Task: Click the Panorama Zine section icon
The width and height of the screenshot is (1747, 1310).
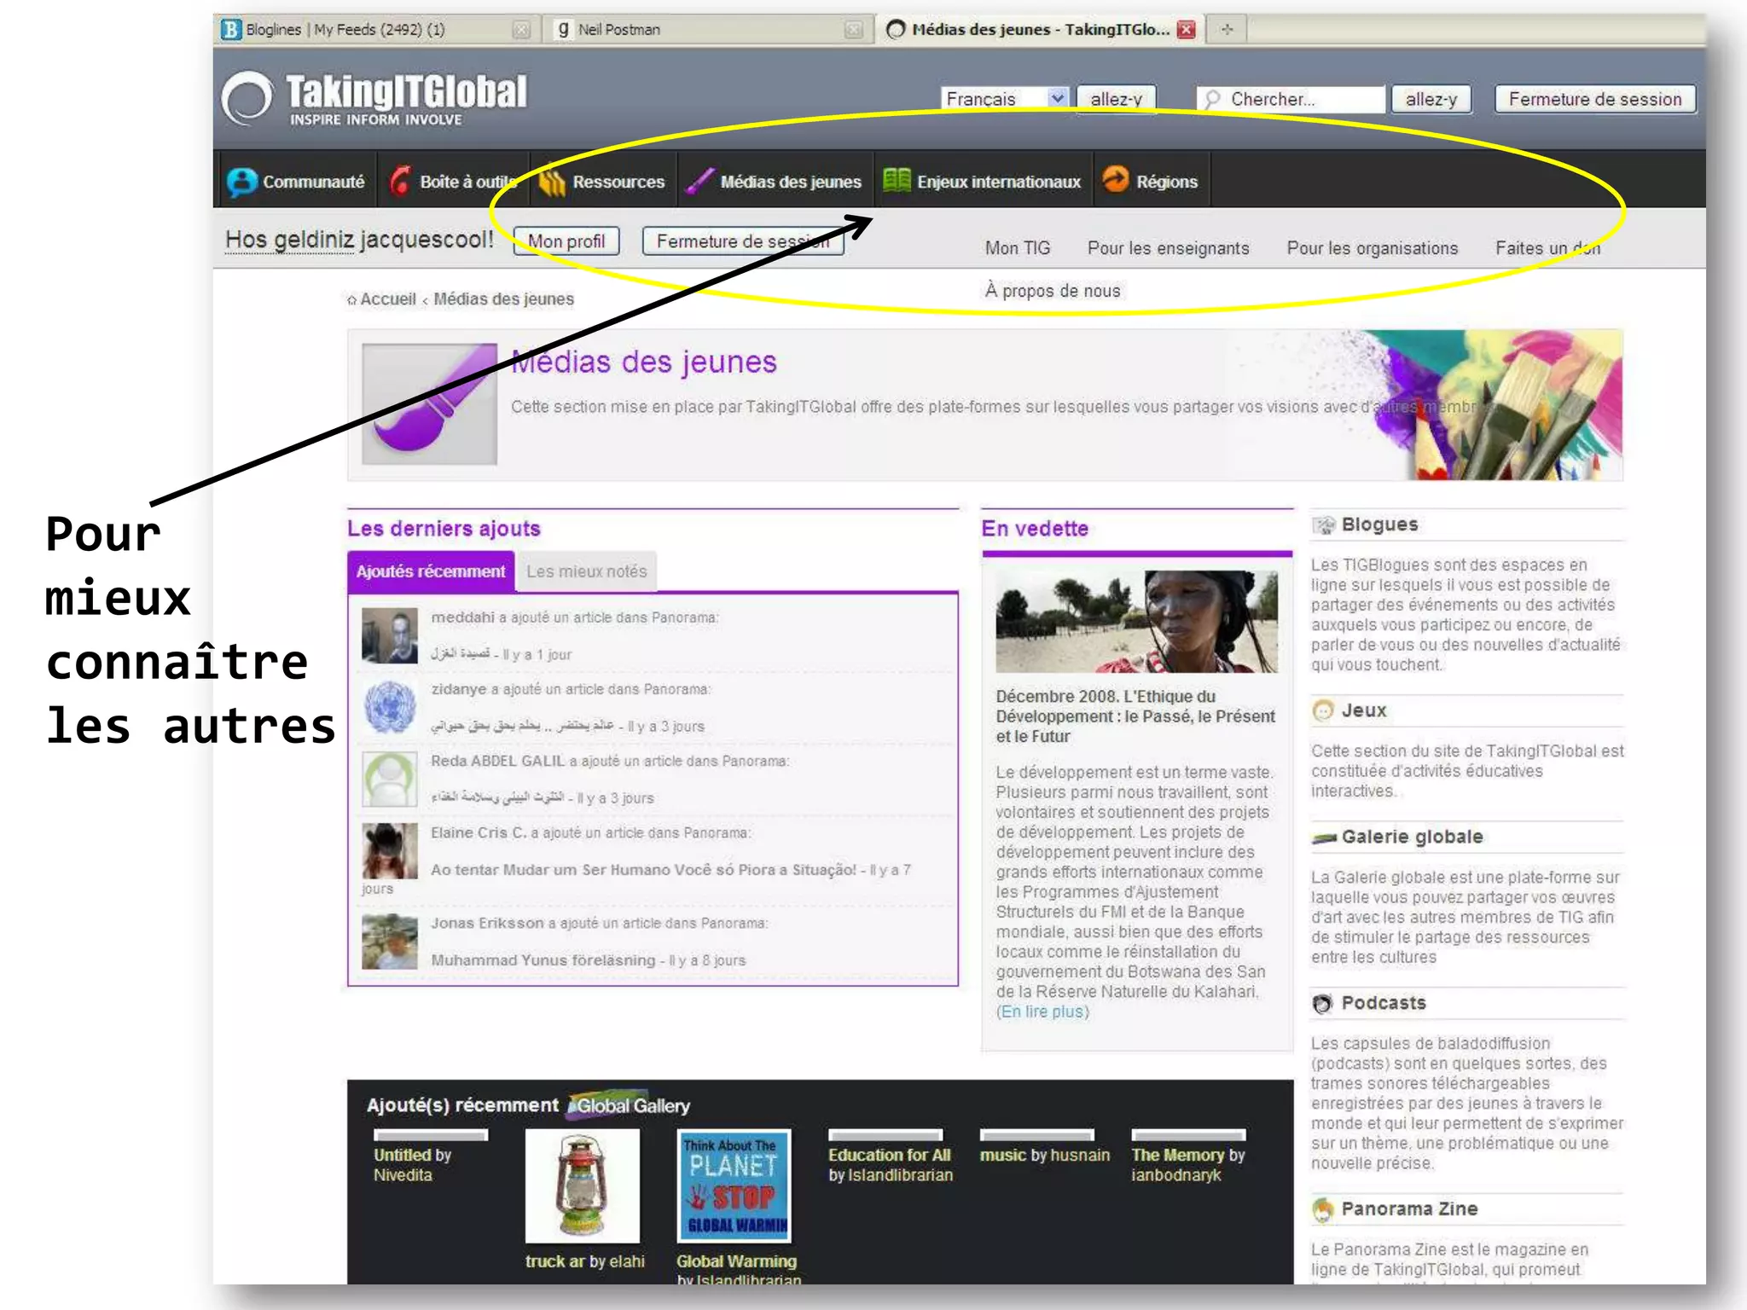Action: (1322, 1209)
